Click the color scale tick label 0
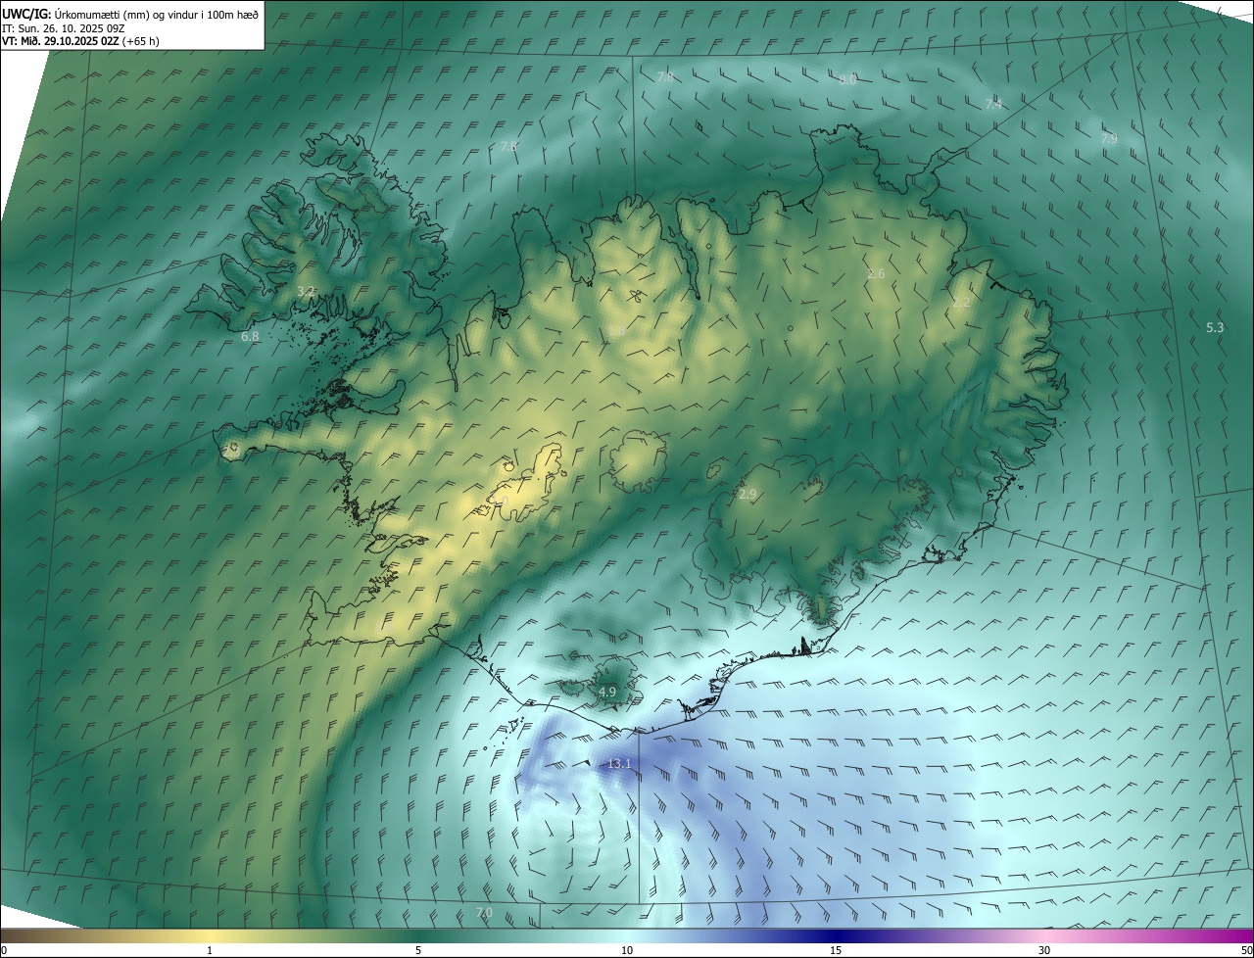This screenshot has height=958, width=1254. 4,950
